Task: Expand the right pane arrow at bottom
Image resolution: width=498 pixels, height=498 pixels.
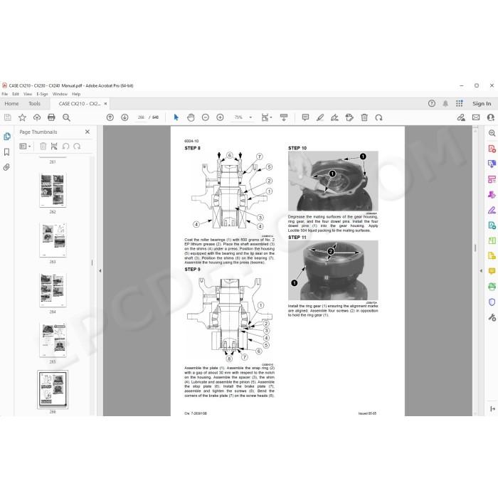Action: click(492, 409)
